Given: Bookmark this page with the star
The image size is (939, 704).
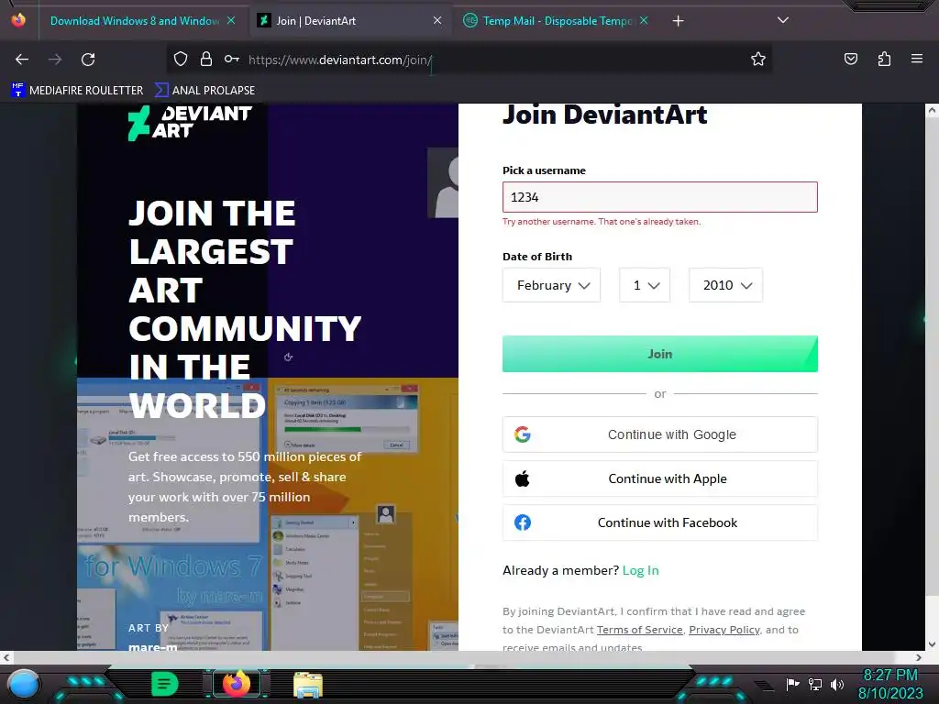Looking at the screenshot, I should 758,59.
